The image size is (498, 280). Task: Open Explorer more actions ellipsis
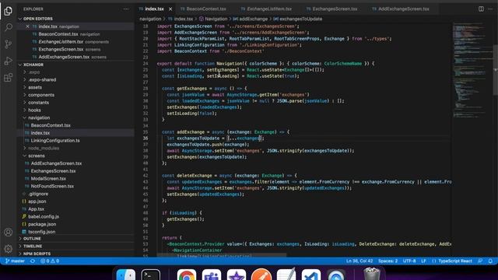pos(126,9)
